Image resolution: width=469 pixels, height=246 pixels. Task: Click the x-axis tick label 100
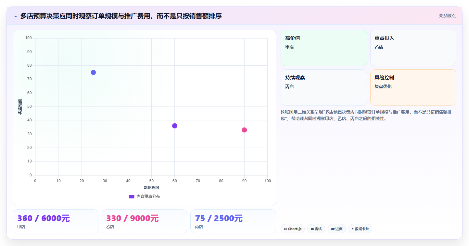pyautogui.click(x=268, y=181)
